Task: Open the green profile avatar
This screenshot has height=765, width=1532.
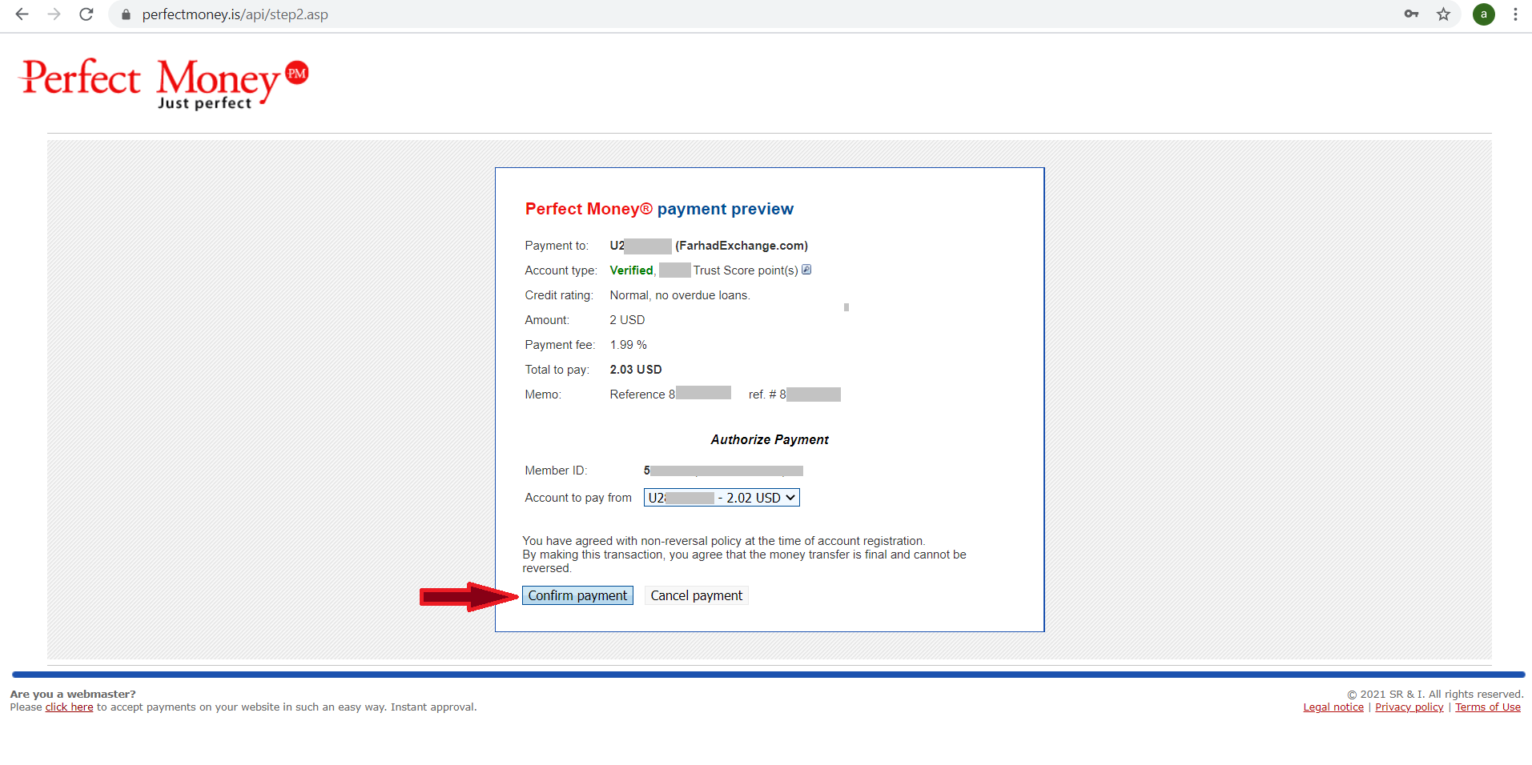Action: 1483,14
